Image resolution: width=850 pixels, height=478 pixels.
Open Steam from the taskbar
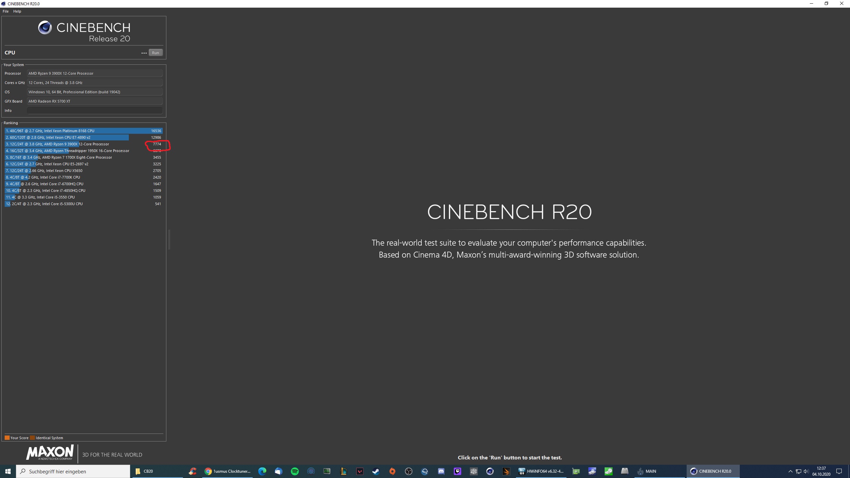tap(376, 471)
